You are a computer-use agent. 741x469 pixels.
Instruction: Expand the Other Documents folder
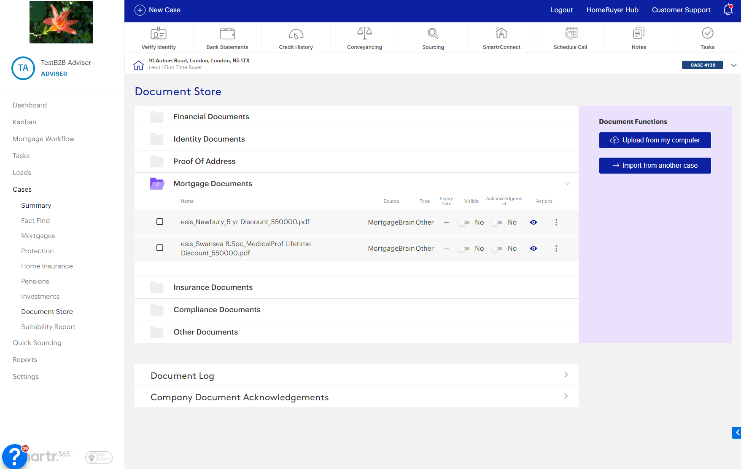(356, 332)
